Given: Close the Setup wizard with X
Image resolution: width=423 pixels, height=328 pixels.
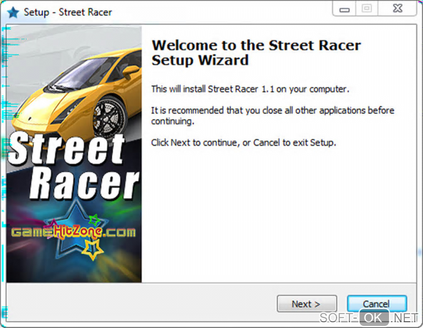Looking at the screenshot, I should tap(398, 9).
